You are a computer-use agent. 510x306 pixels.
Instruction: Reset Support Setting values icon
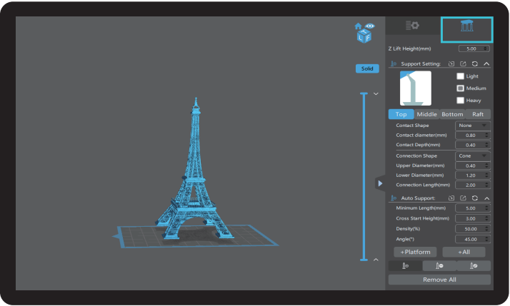click(475, 63)
